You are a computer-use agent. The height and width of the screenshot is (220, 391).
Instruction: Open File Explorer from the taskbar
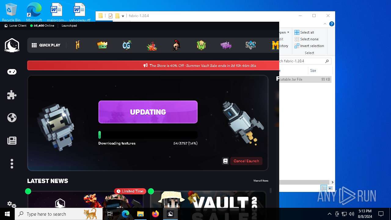pos(140,214)
